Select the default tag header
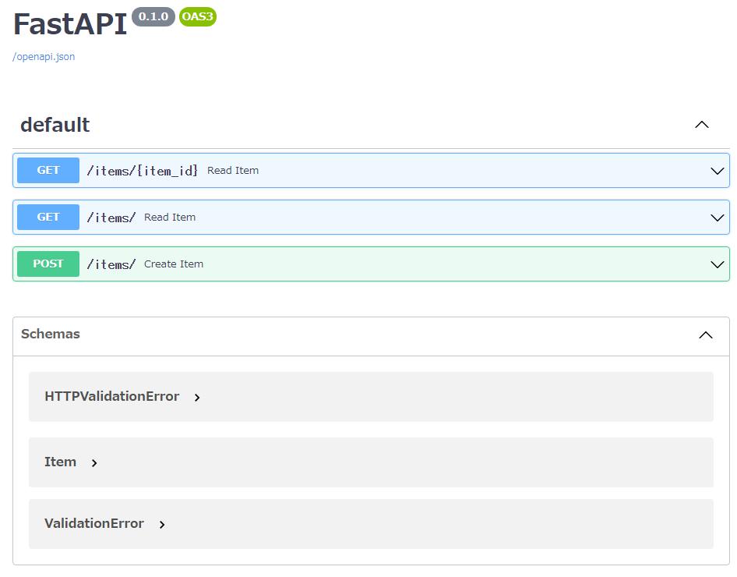 coord(55,125)
